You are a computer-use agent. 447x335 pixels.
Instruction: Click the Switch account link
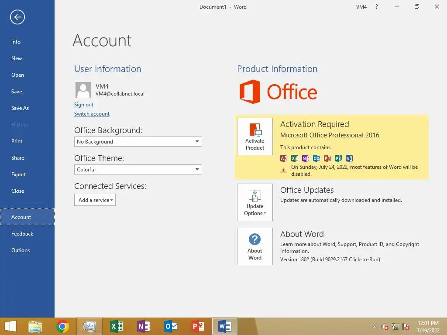point(92,114)
